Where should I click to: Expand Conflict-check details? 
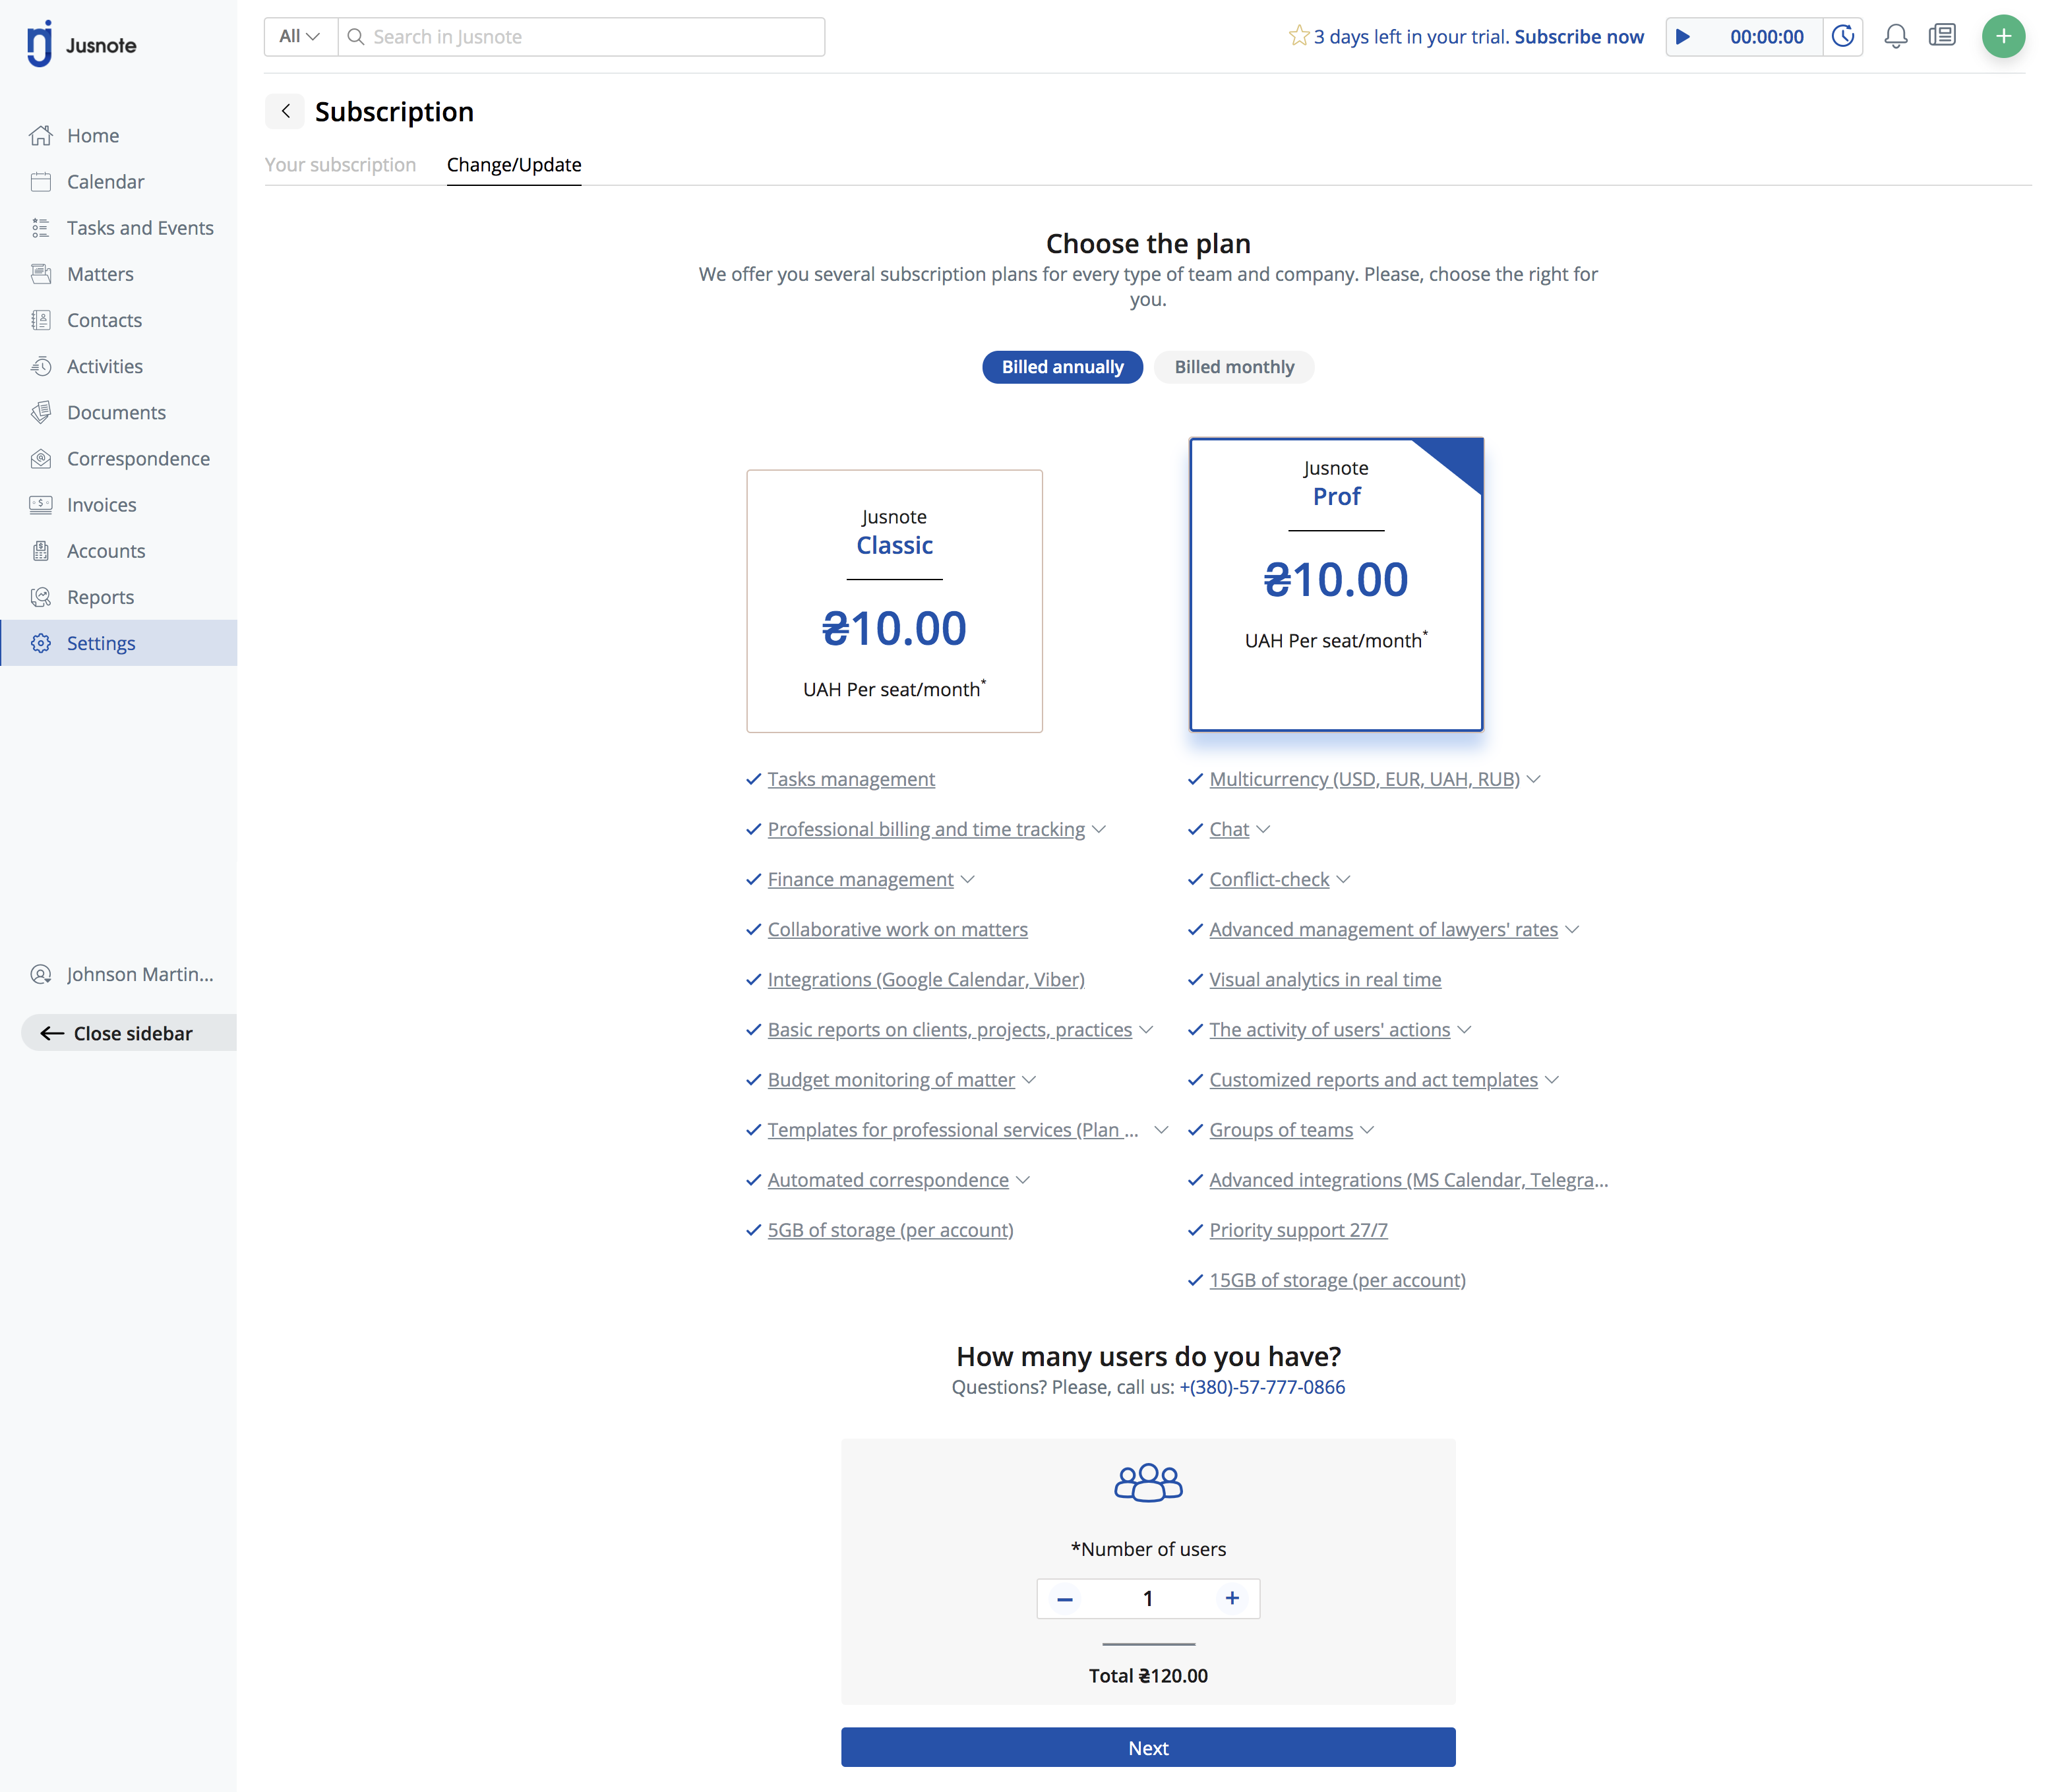pyautogui.click(x=1343, y=879)
